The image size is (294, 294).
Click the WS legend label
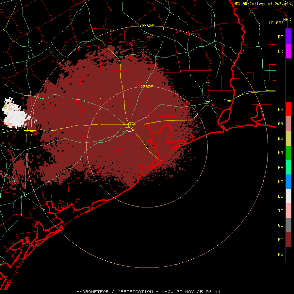tap(280, 182)
